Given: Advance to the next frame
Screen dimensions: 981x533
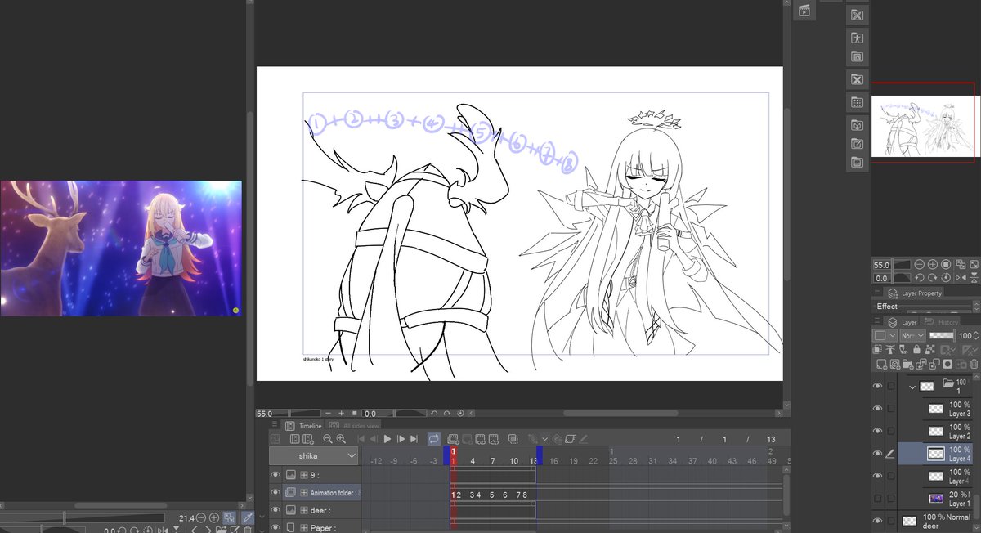Looking at the screenshot, I should [401, 439].
